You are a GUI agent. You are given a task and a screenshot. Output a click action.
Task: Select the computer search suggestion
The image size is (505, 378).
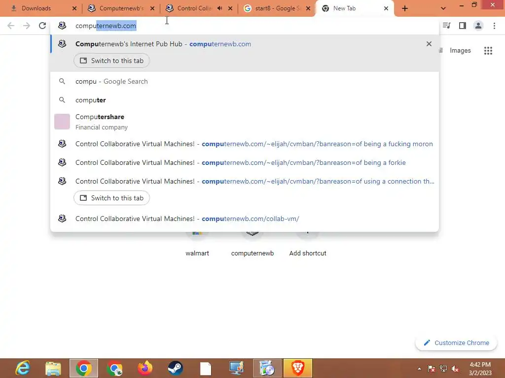point(245,100)
